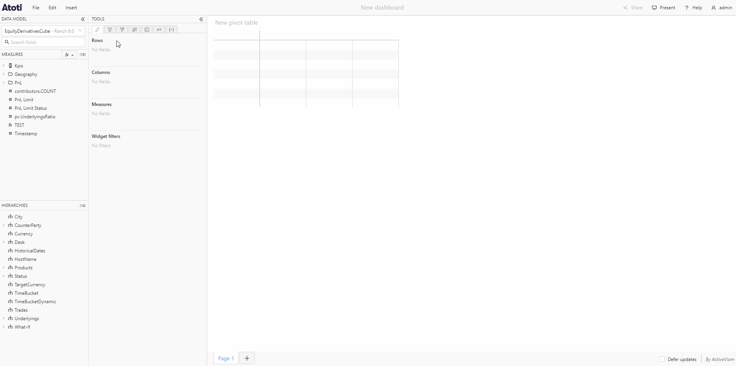
Task: Expand the CounterParty hierarchy
Action: (x=4, y=225)
